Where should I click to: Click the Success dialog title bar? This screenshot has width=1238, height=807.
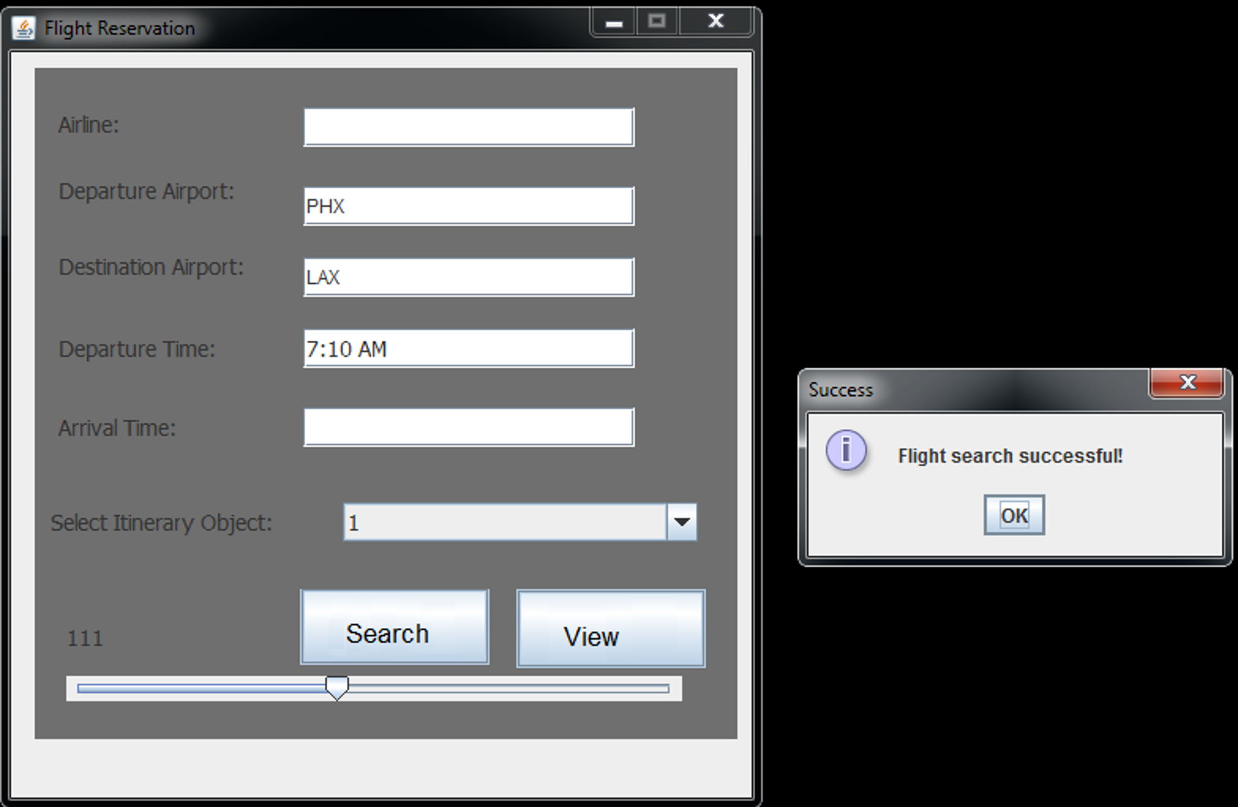(x=968, y=389)
